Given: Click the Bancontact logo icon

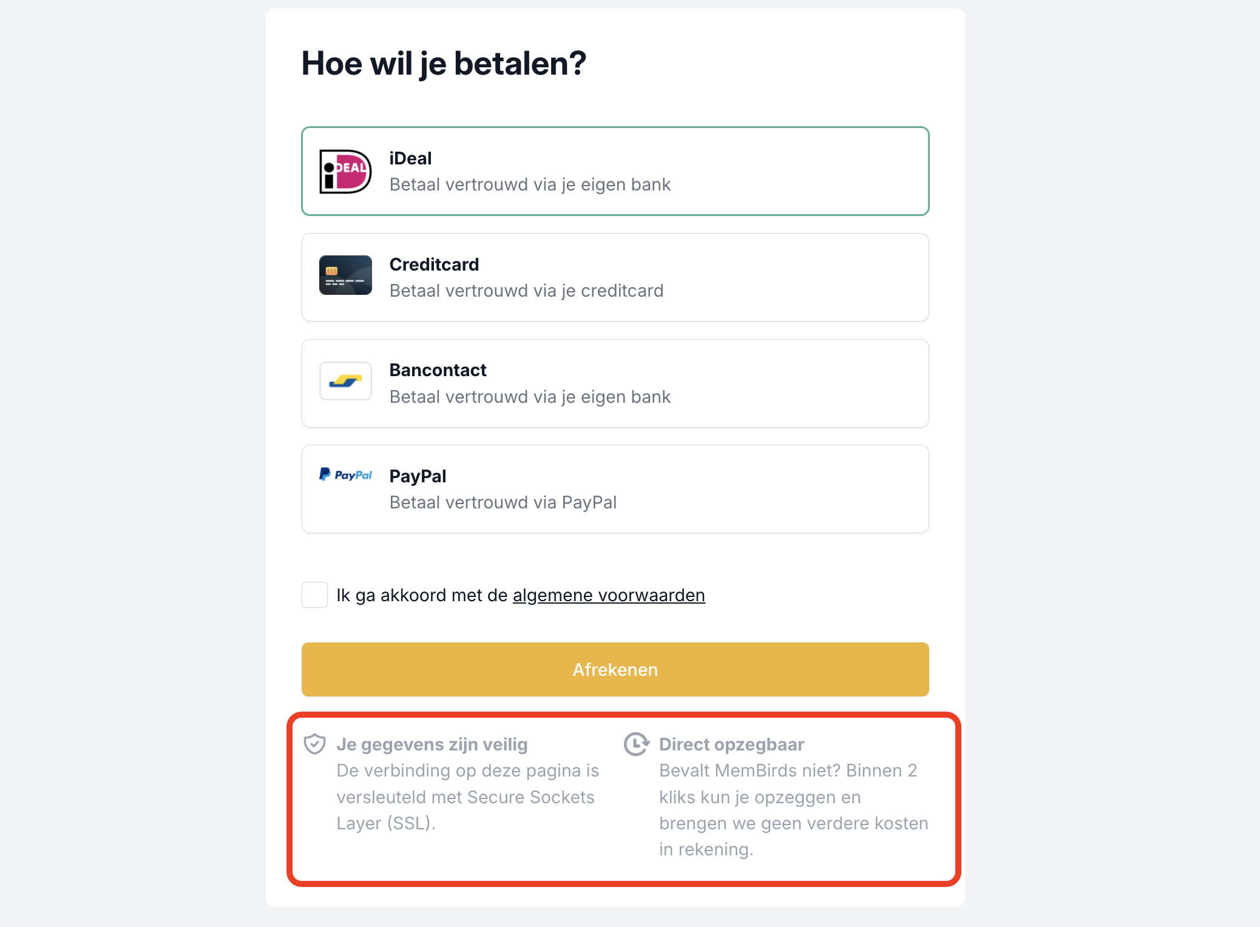Looking at the screenshot, I should point(345,381).
